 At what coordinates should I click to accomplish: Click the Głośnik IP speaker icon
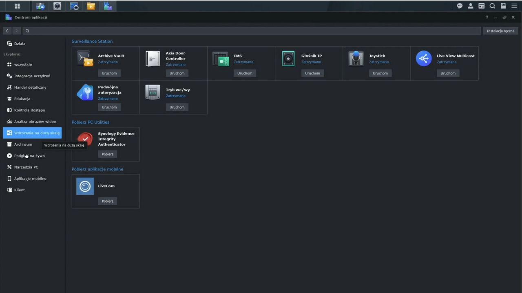[x=288, y=59]
